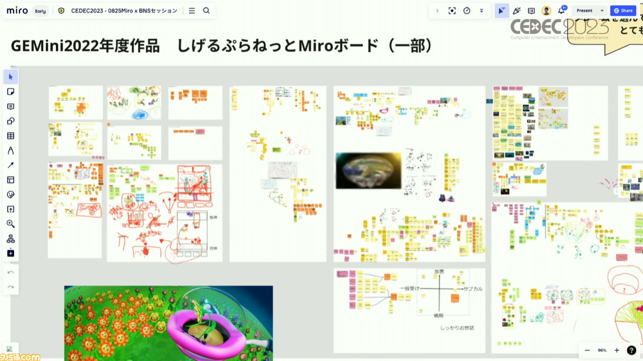Open the Frame tool

pyautogui.click(x=11, y=180)
